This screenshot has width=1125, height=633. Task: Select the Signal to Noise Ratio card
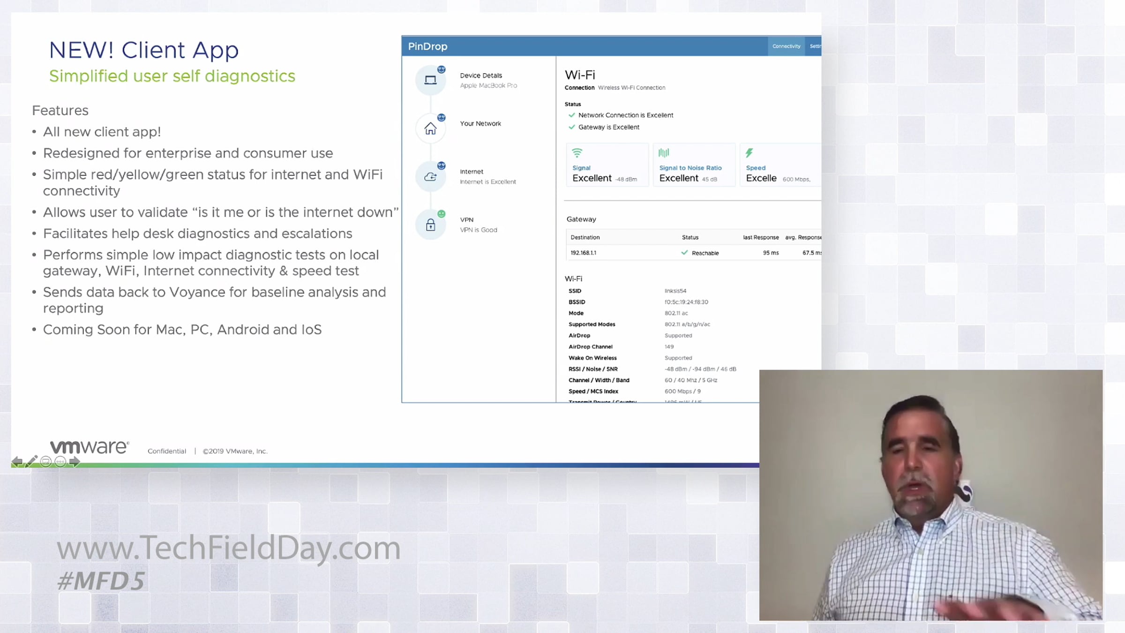[694, 165]
